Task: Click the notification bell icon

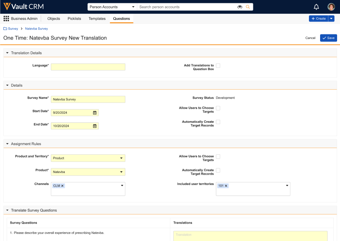Action: tap(316, 7)
